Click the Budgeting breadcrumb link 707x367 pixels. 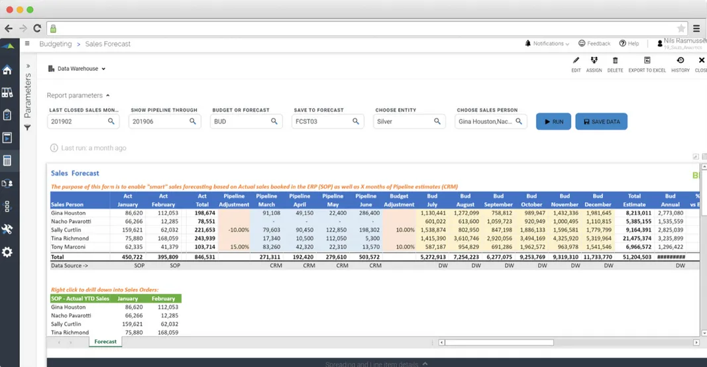pos(56,44)
